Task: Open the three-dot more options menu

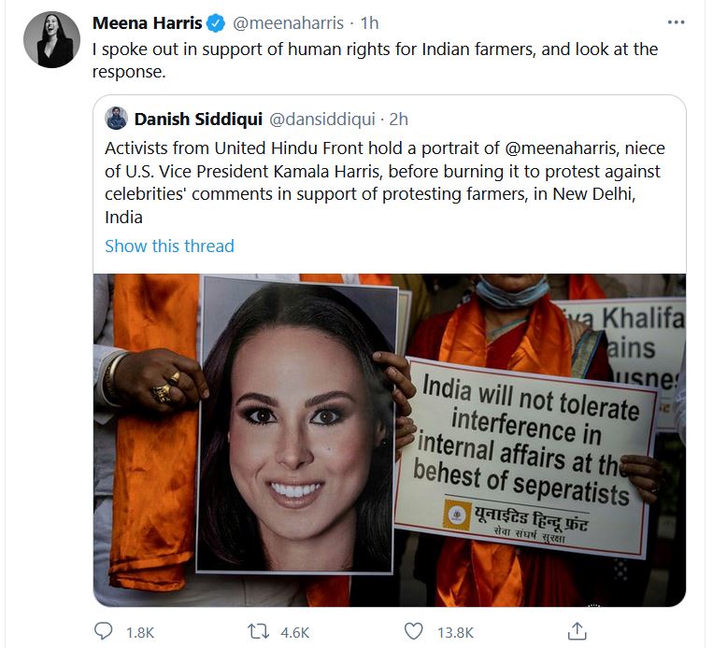Action: tap(677, 22)
